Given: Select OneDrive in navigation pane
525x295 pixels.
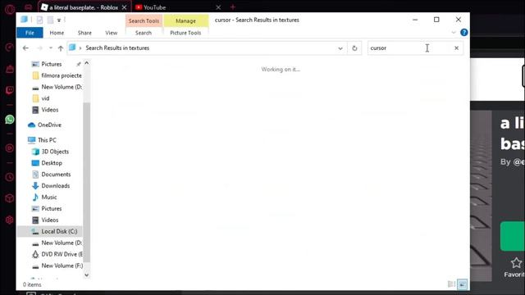Looking at the screenshot, I should (49, 125).
